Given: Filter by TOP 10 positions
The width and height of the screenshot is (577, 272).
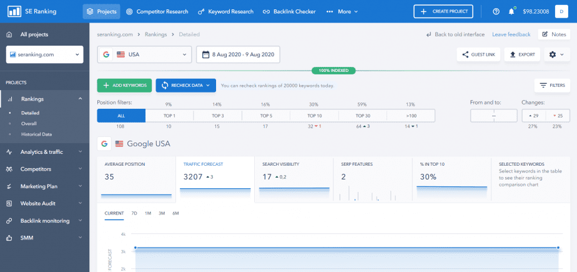Looking at the screenshot, I should [314, 116].
